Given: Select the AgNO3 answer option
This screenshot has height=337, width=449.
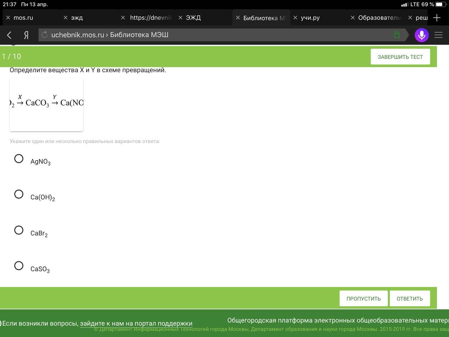Looking at the screenshot, I should point(19,159).
